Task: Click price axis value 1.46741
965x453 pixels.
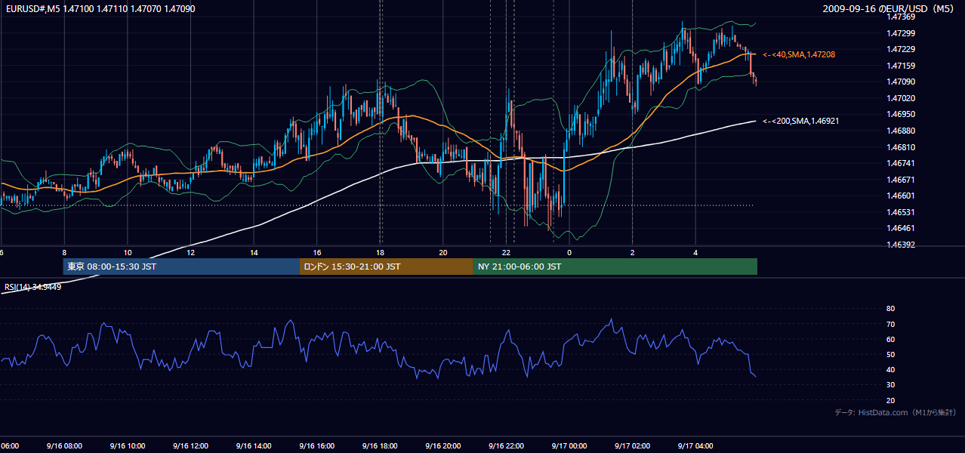Action: (x=901, y=163)
